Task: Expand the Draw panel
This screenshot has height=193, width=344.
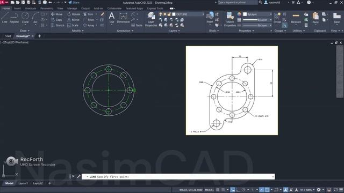Action: point(25,31)
